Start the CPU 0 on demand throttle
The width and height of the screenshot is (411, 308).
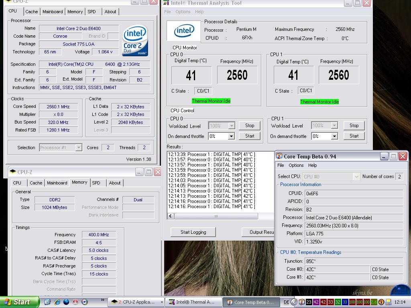point(250,136)
